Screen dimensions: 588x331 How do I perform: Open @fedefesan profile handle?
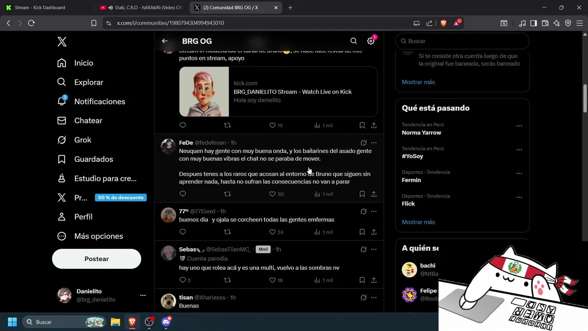pyautogui.click(x=210, y=143)
